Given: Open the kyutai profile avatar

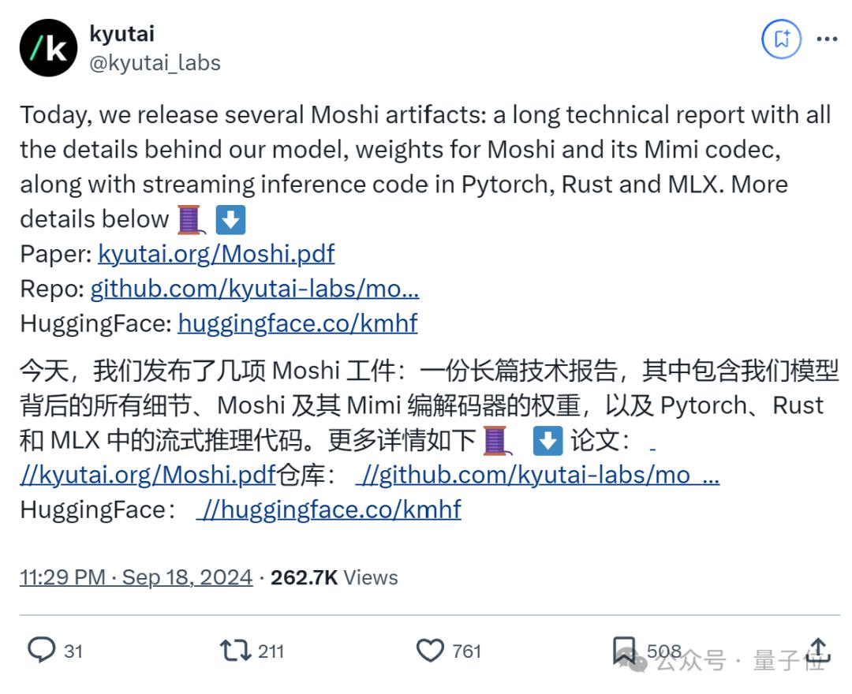Looking at the screenshot, I should click(48, 48).
